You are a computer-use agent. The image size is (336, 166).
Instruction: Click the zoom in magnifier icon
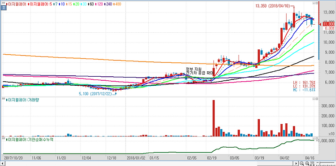307,163
